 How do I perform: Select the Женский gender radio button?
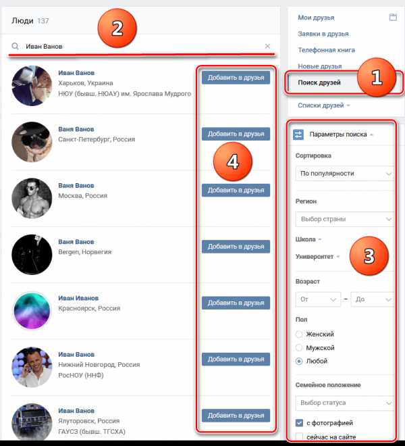pos(299,334)
